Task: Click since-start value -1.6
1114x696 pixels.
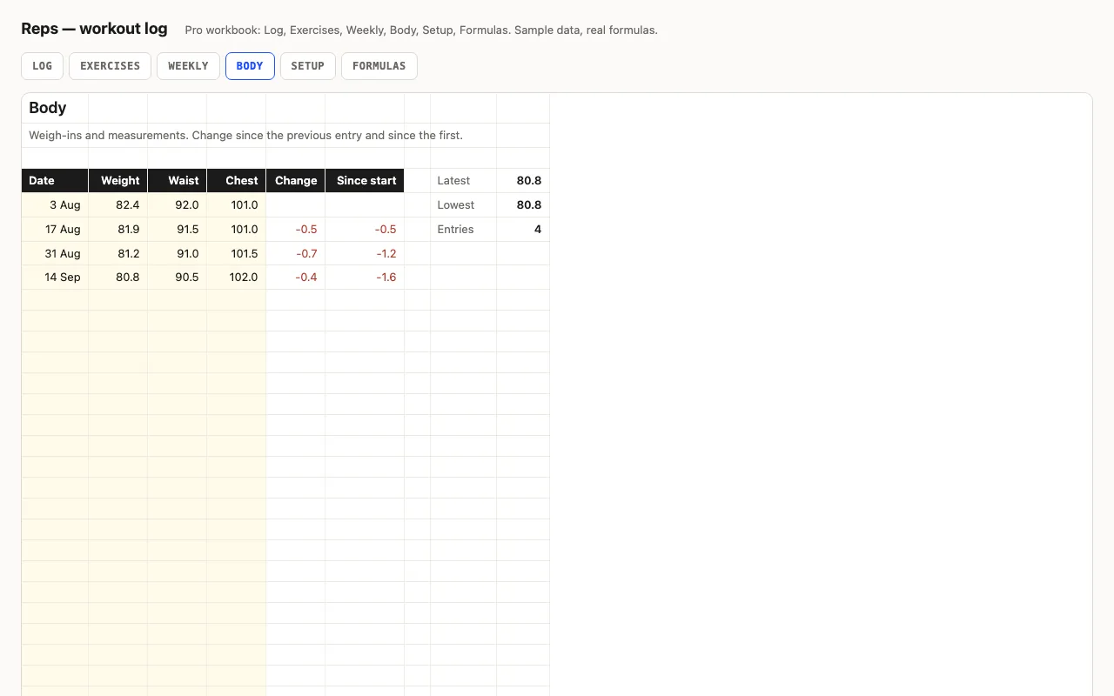Action: coord(365,278)
